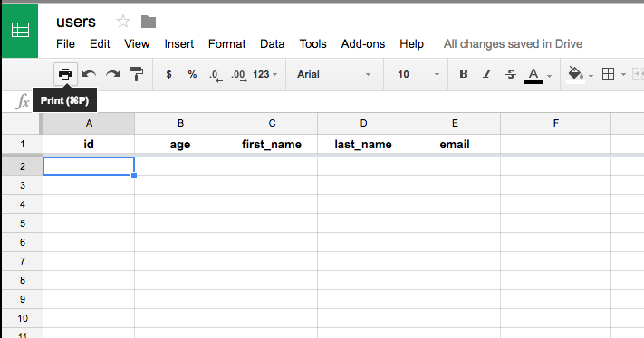Open the text color picker

pyautogui.click(x=538, y=75)
